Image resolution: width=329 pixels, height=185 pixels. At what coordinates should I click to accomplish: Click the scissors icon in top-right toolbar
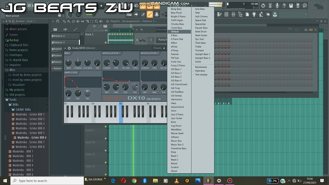coord(270,5)
